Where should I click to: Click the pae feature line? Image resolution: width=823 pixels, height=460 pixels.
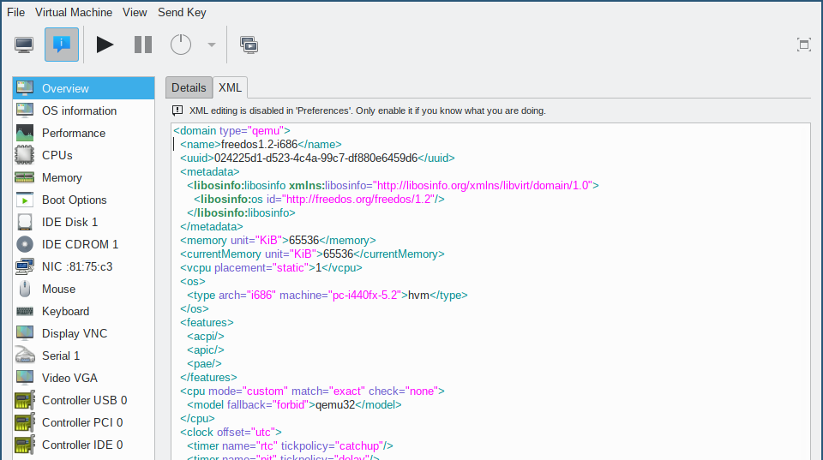tap(204, 363)
